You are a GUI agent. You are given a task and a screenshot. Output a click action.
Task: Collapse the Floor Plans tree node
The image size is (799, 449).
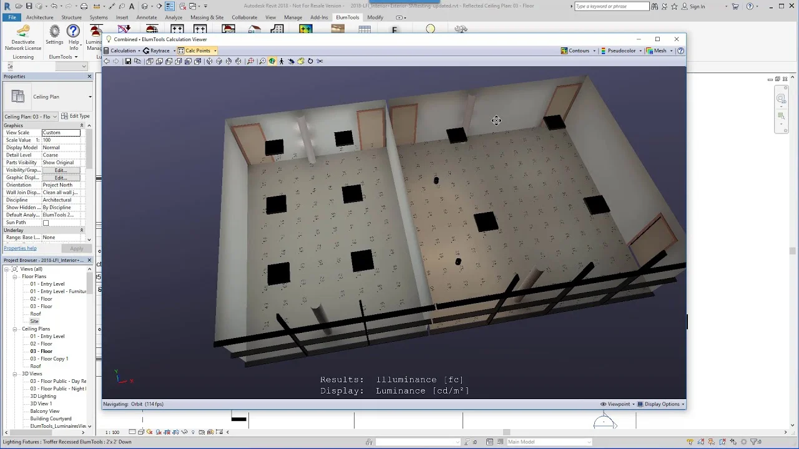coord(15,276)
